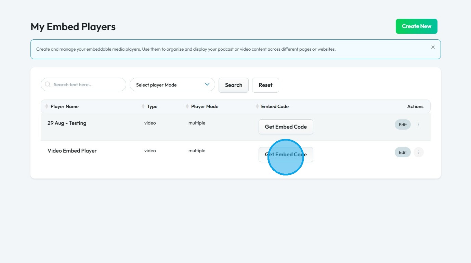
Task: Click the sort arrows next to Embed Code
Action: (257, 106)
